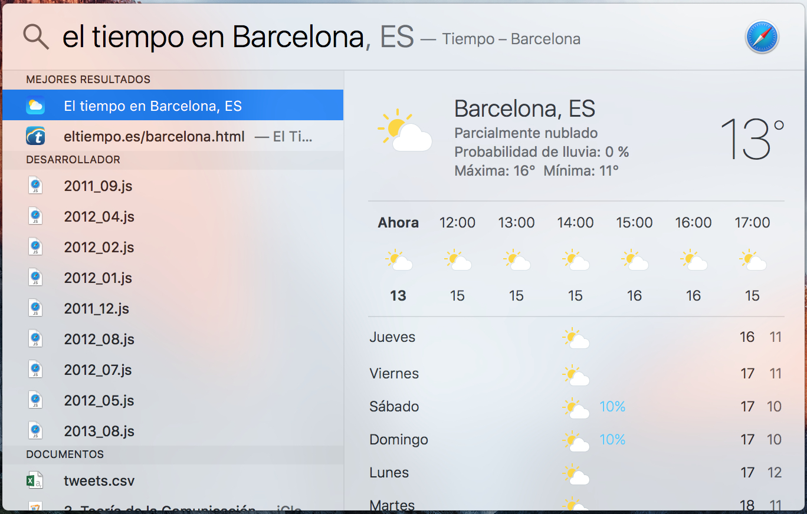Select the 2012_05.js file result
This screenshot has width=807, height=514.
point(173,400)
